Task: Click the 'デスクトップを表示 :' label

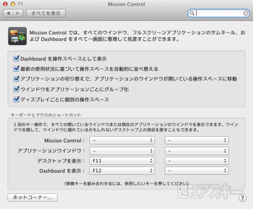Action: pos(61,161)
